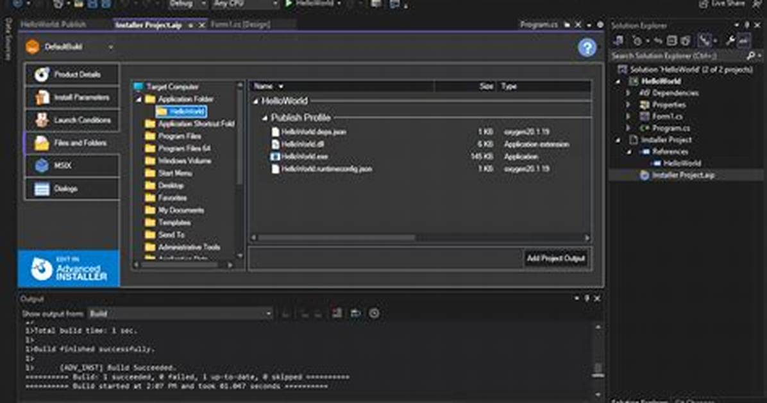Switch to the Installer Project.aip tab

(x=149, y=24)
